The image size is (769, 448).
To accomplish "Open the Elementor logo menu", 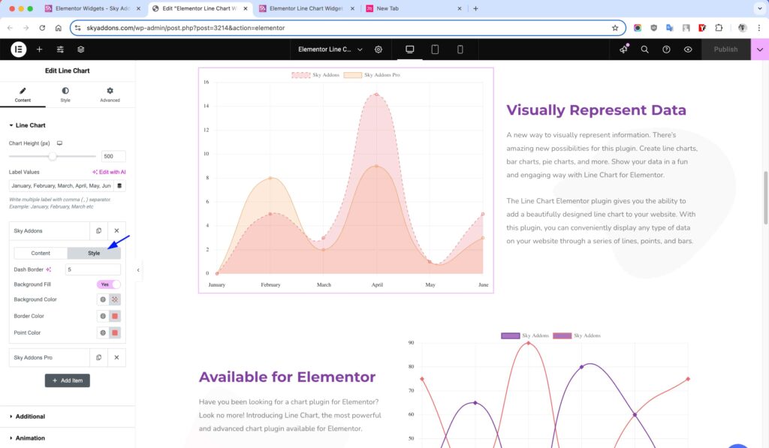I will 19,49.
